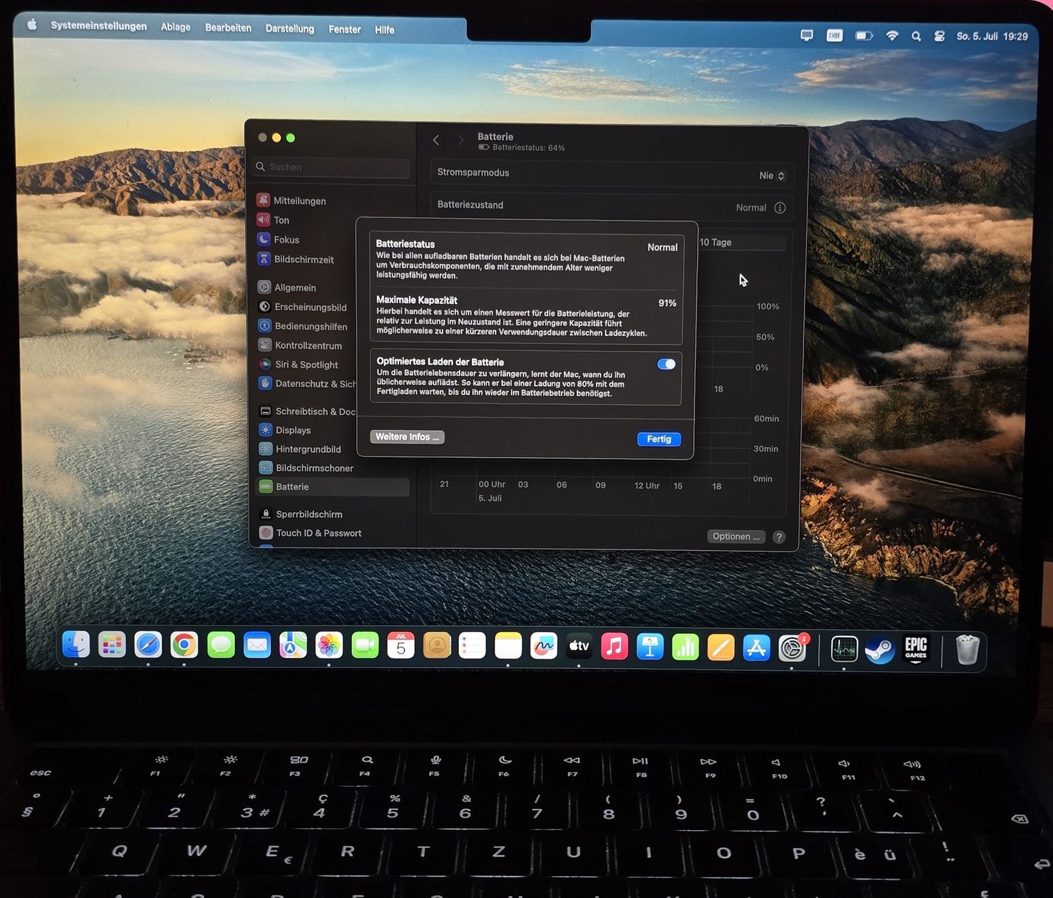Open Mail app in the Dock
Screen dimensions: 1053x898
coord(257,645)
